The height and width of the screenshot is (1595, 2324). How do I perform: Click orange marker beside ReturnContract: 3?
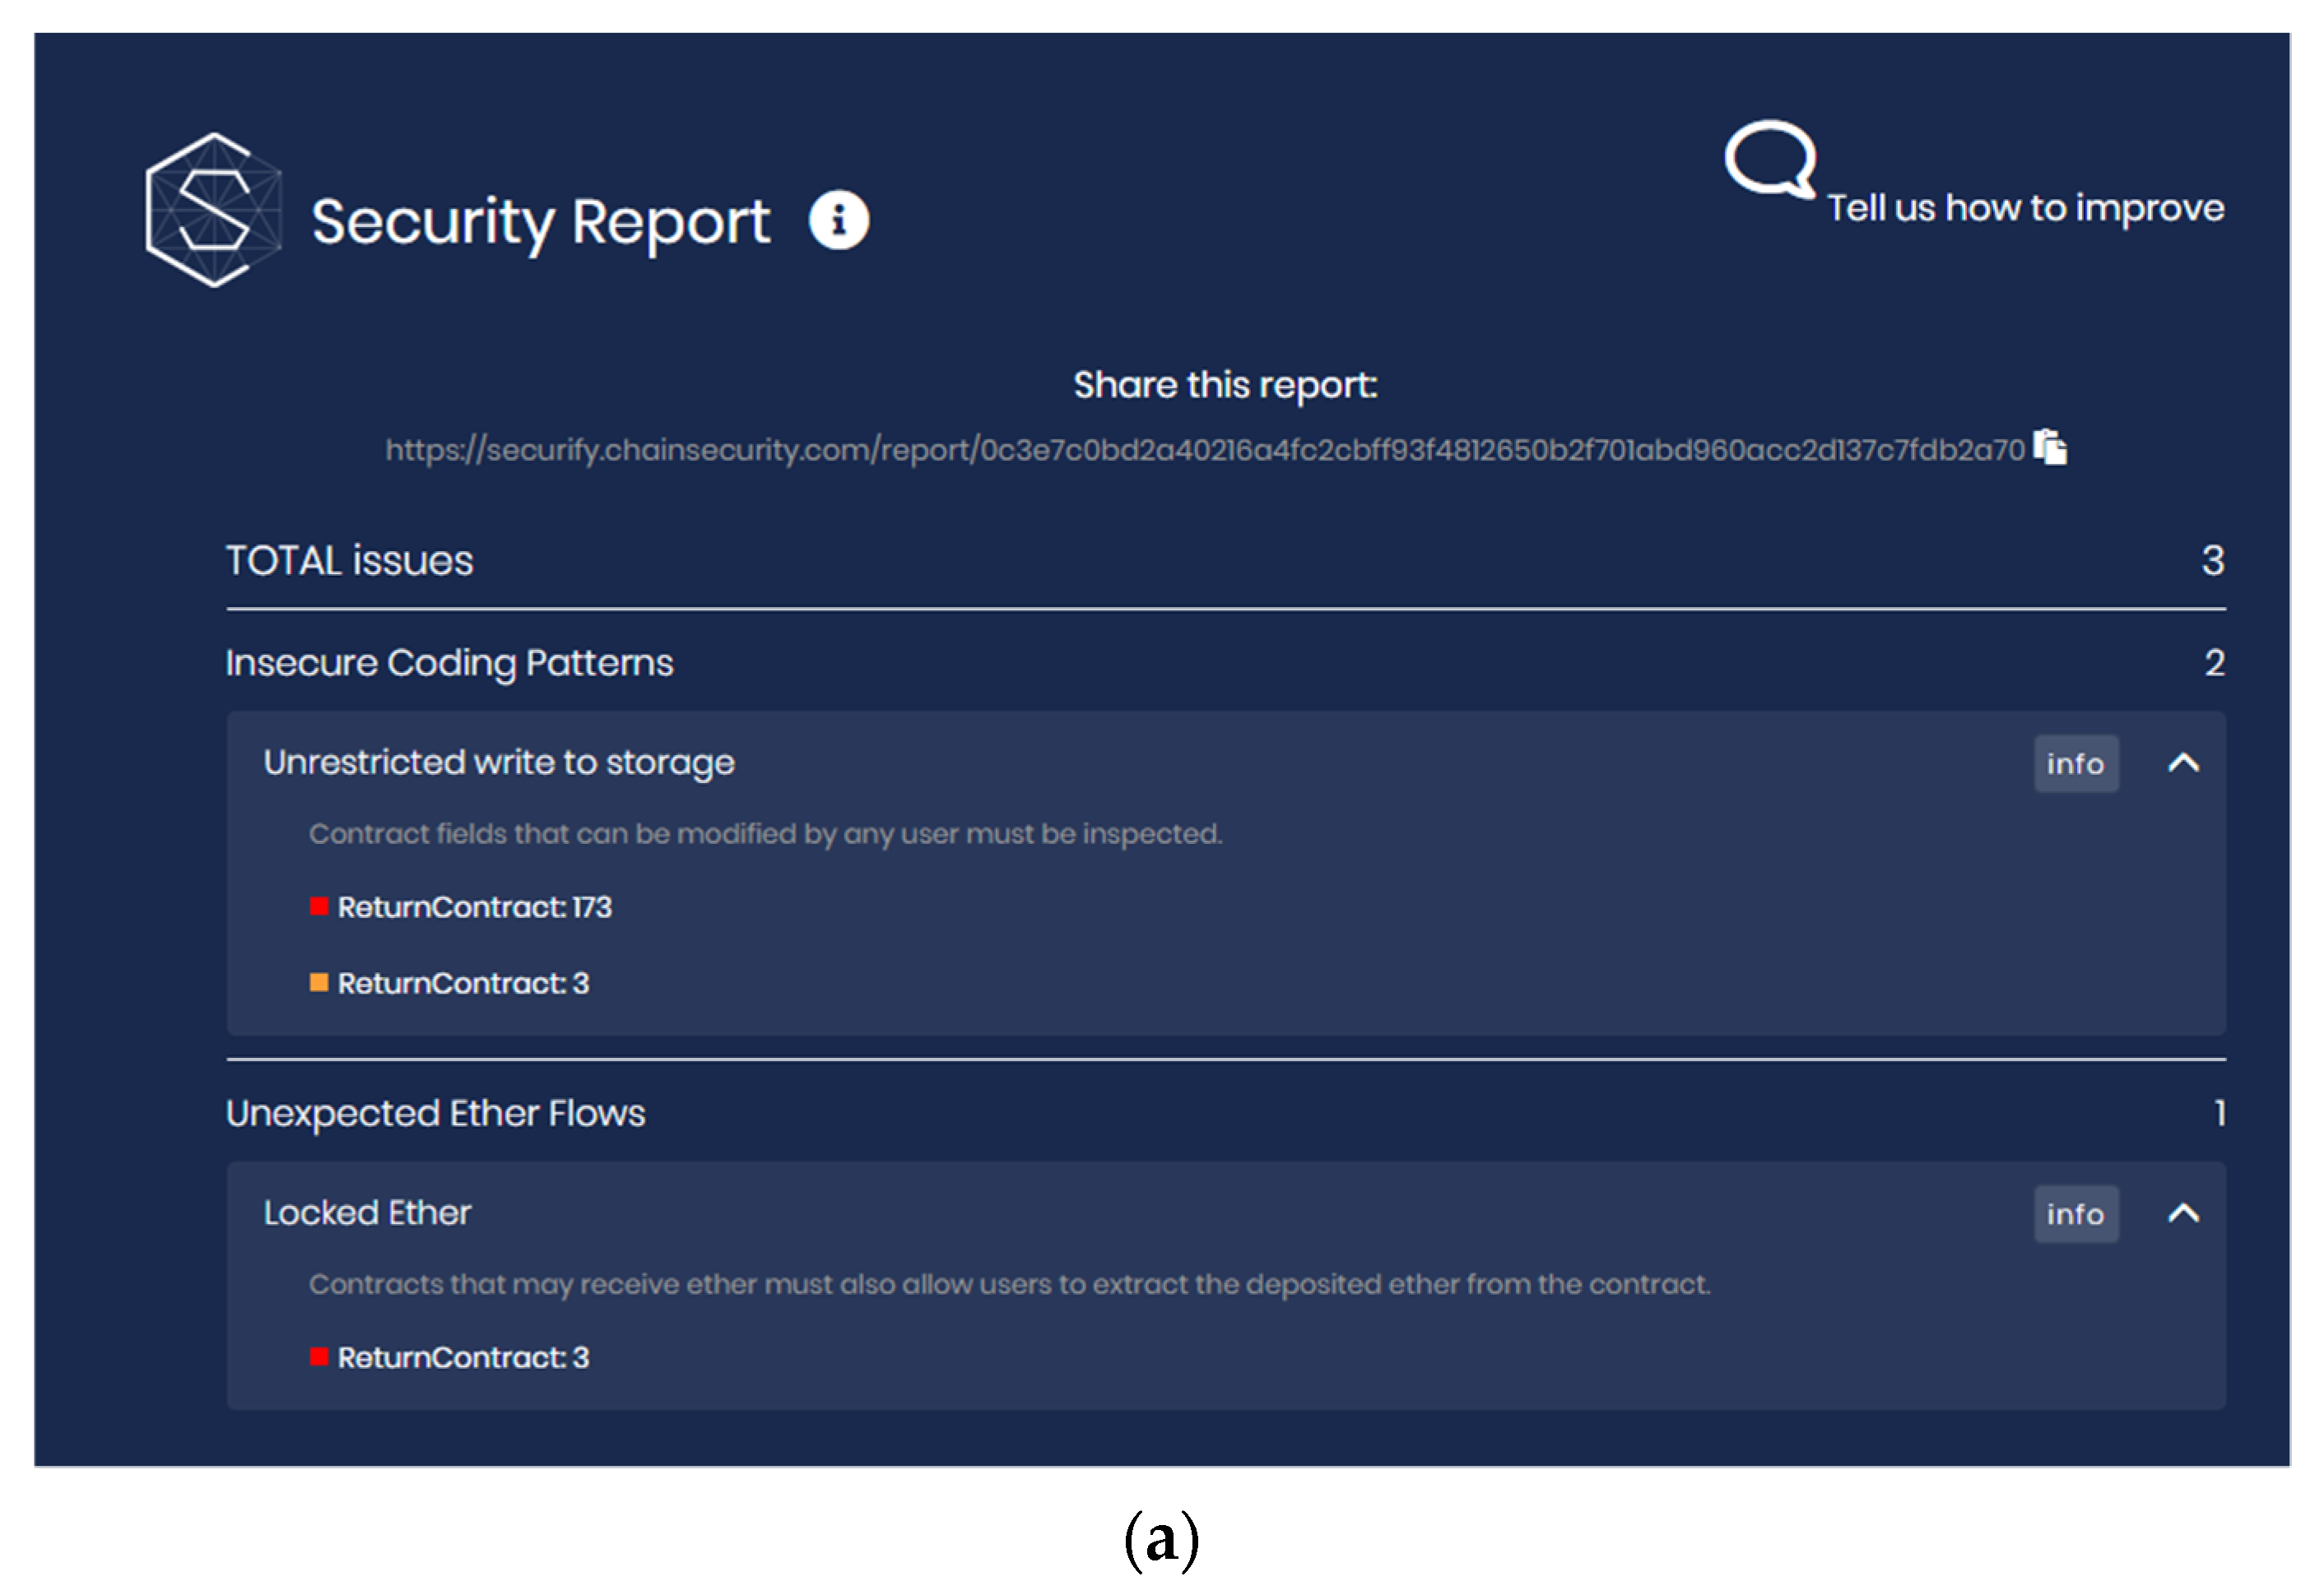[x=319, y=982]
